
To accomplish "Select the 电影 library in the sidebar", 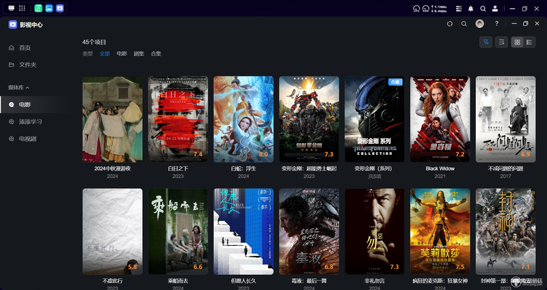I will coord(35,104).
